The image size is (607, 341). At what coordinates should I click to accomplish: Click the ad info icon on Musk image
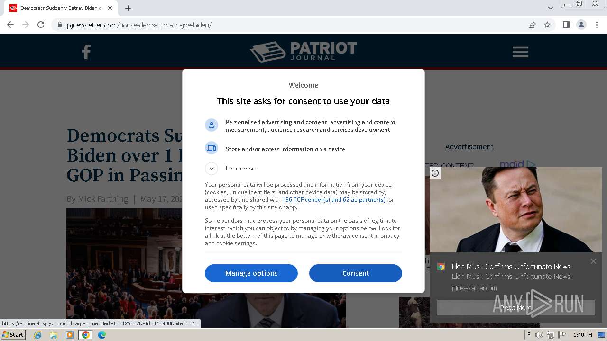click(x=435, y=173)
